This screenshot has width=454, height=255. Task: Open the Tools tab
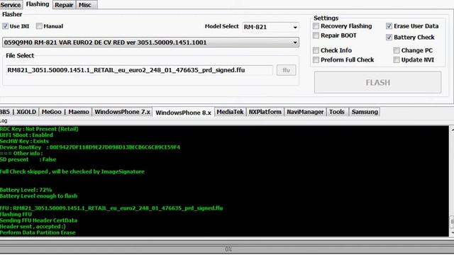[x=337, y=112]
